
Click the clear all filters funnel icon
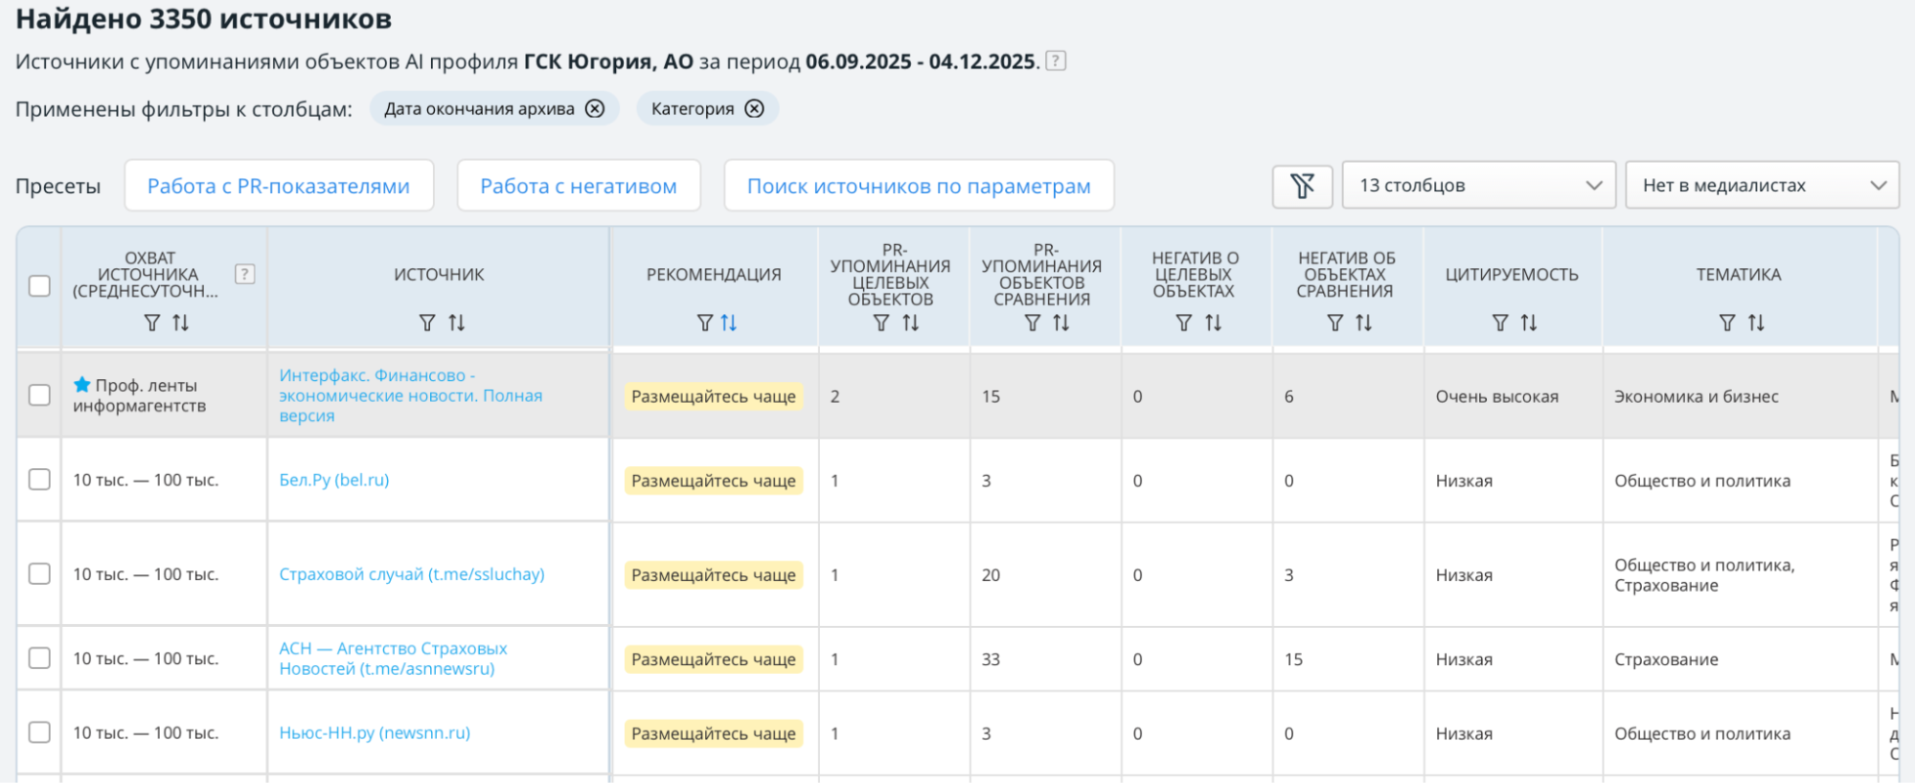point(1302,186)
